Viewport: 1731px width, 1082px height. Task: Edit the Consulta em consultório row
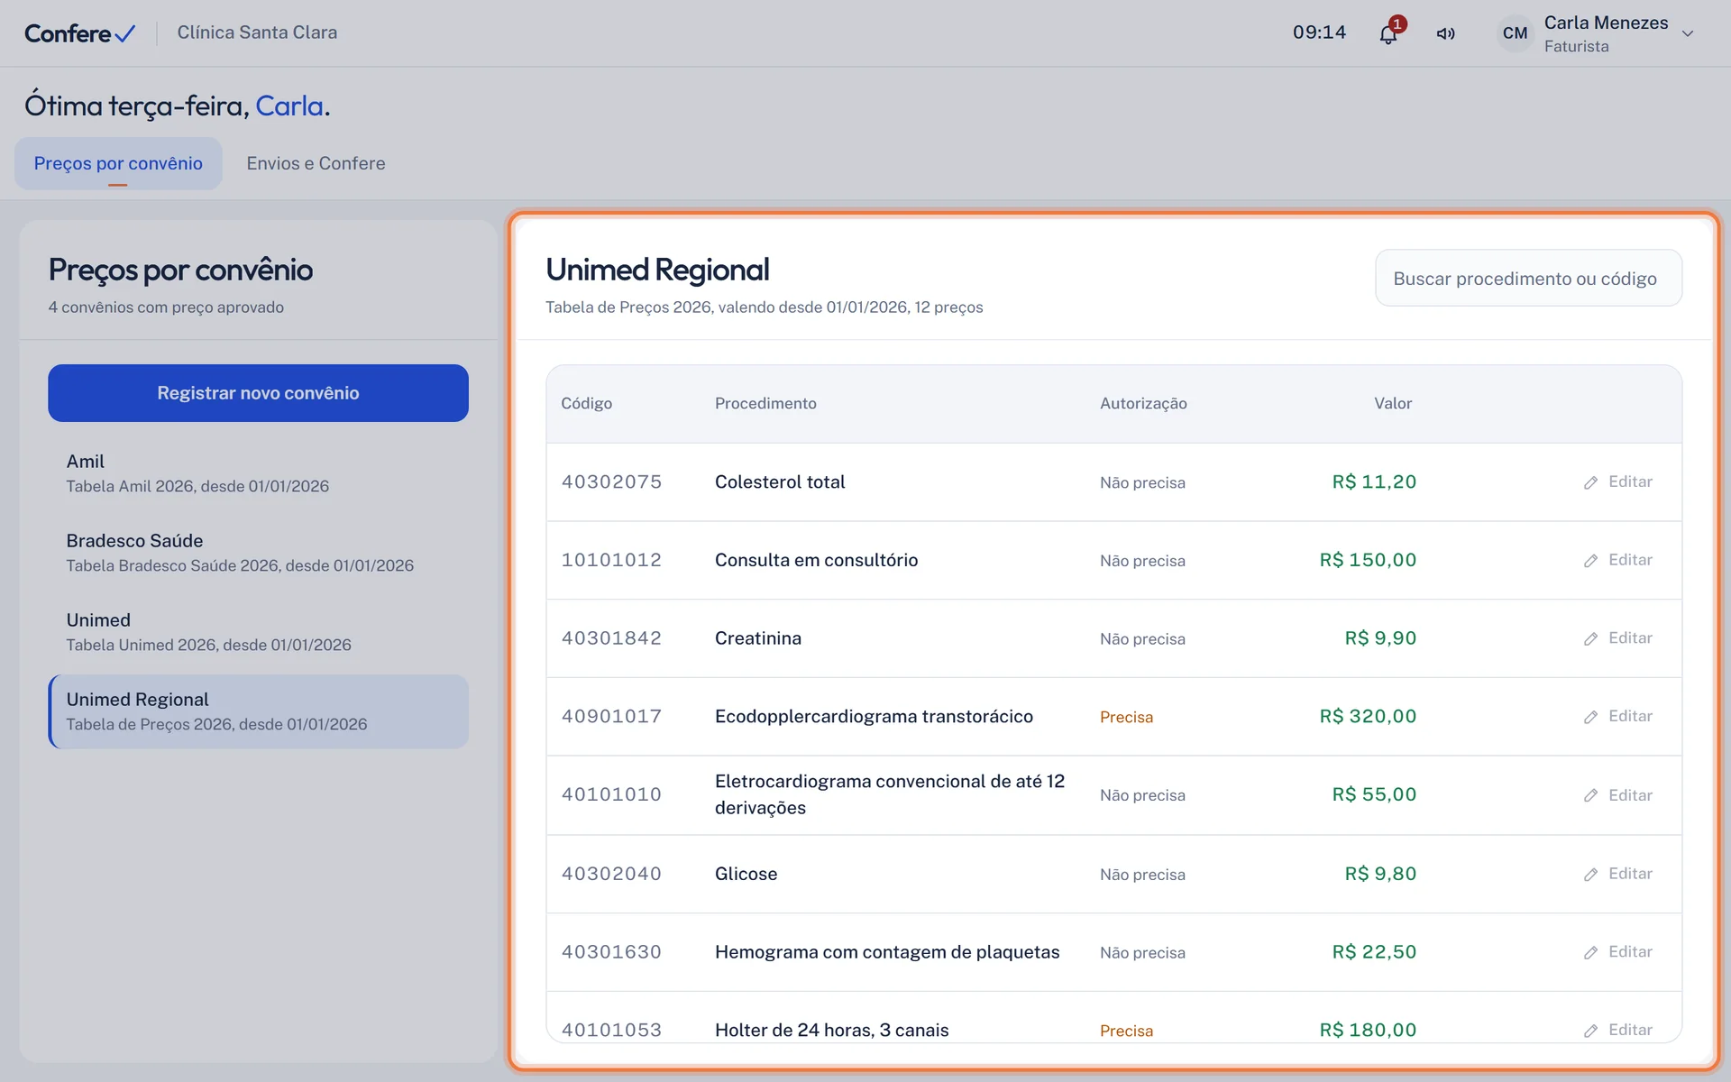1618,560
